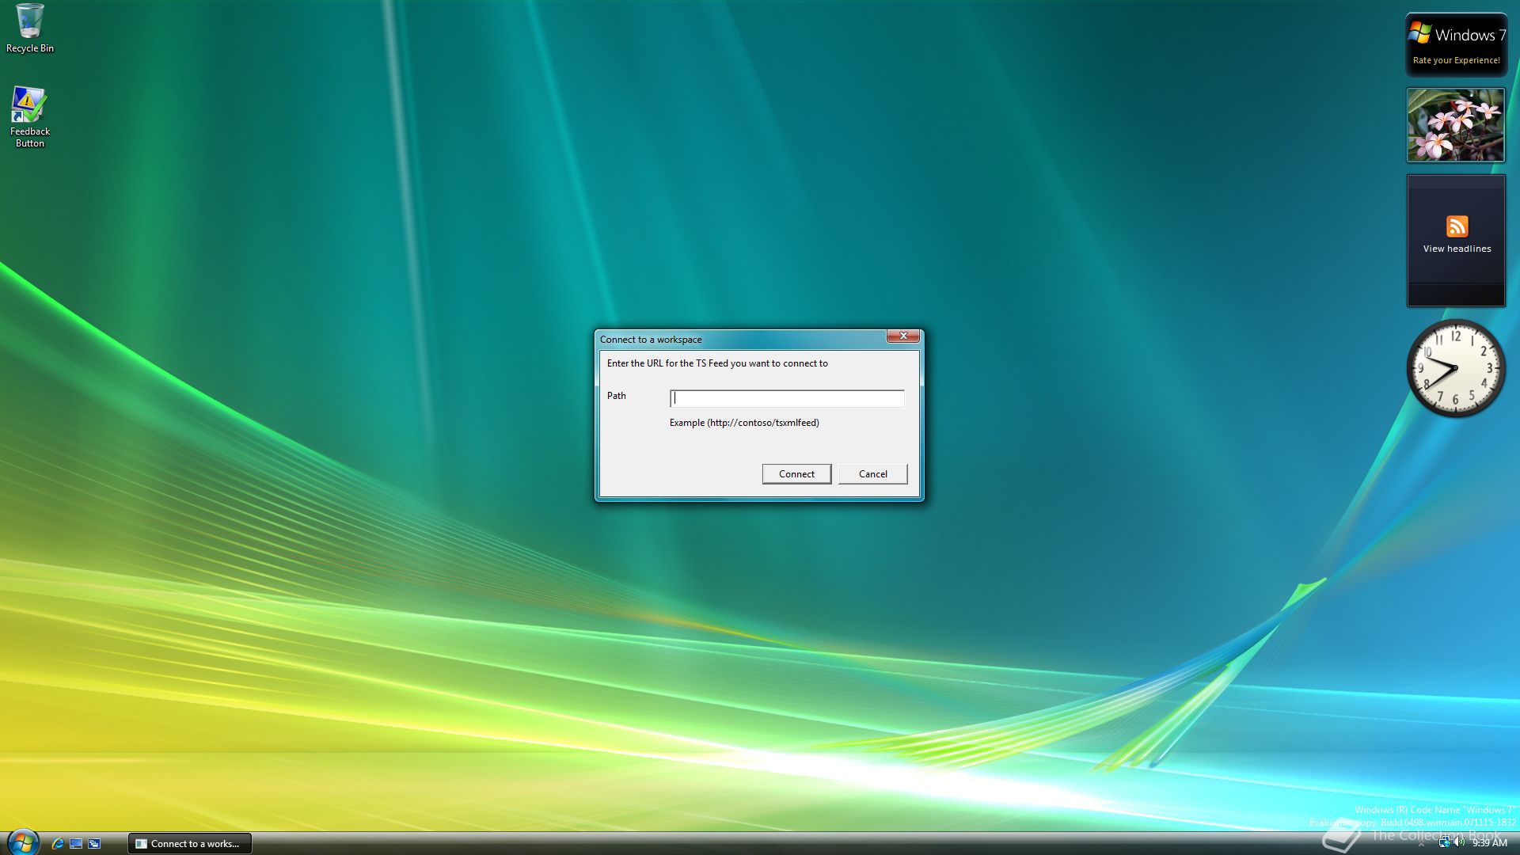Click Rate your Experience on the Windows 7 gadget
This screenshot has height=855, width=1520.
[x=1456, y=60]
